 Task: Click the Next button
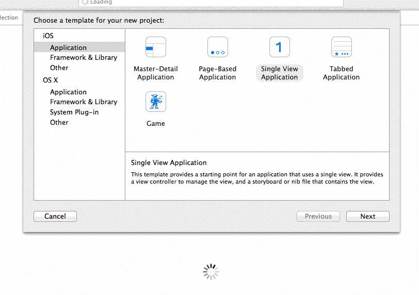(x=368, y=216)
